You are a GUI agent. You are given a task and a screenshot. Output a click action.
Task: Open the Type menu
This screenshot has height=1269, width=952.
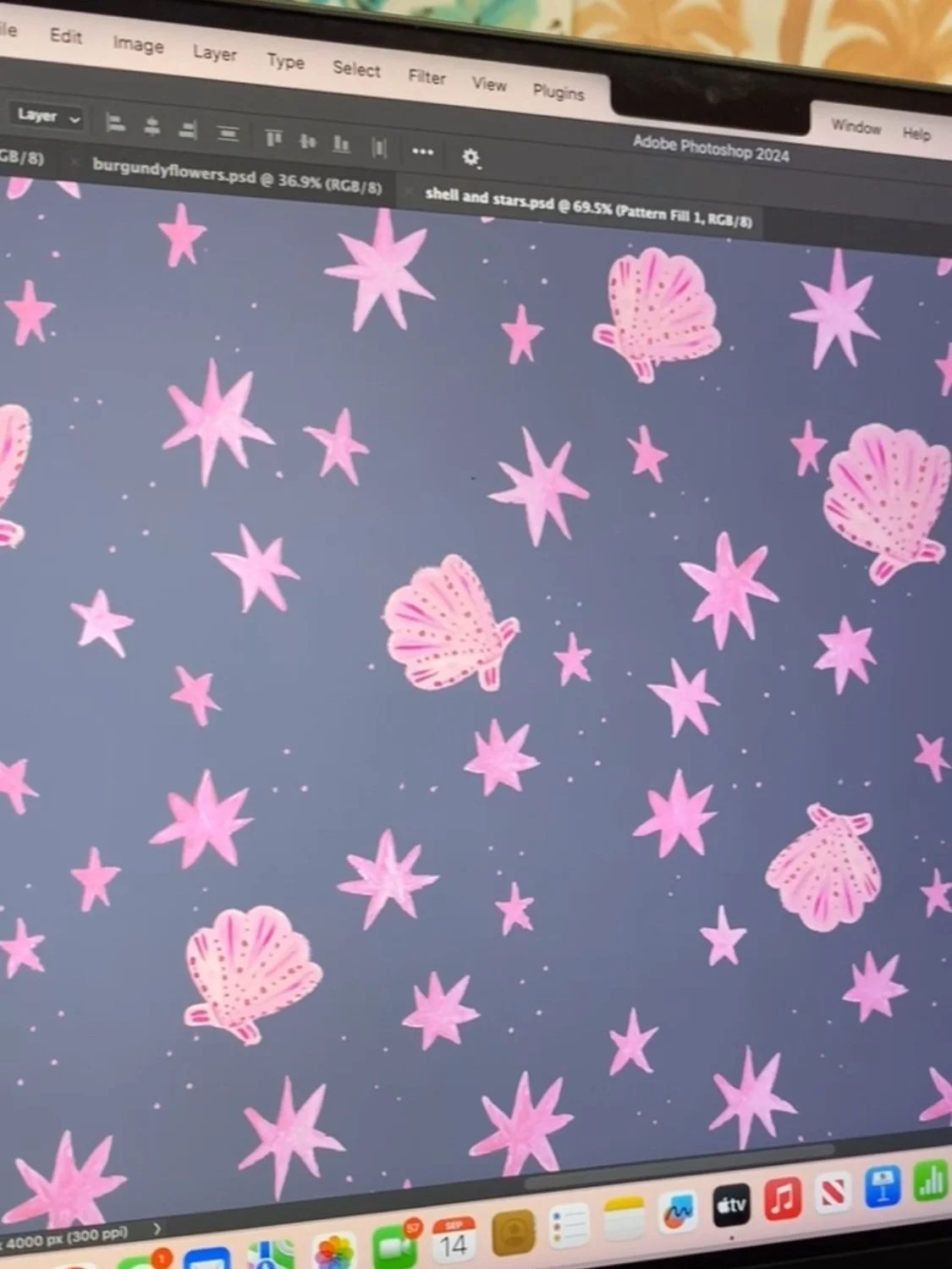point(285,61)
